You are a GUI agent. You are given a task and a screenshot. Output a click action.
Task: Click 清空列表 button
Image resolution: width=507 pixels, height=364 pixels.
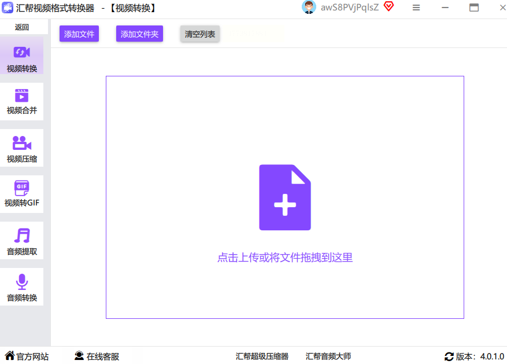pyautogui.click(x=200, y=34)
